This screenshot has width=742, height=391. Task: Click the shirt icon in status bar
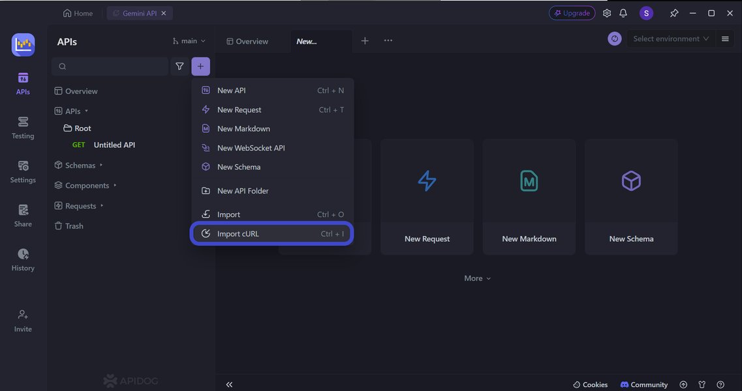click(702, 384)
